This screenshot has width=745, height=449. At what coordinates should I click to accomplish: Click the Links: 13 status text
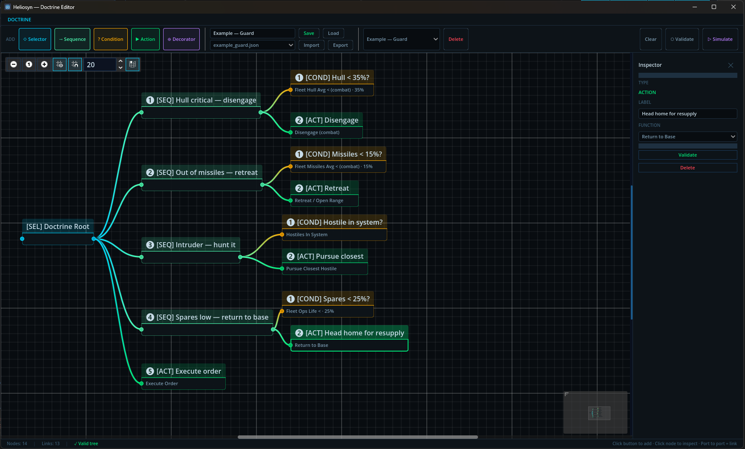51,443
